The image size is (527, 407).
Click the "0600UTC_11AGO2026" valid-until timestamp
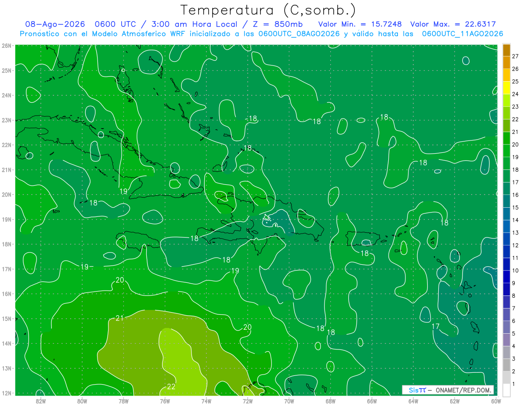coord(462,34)
